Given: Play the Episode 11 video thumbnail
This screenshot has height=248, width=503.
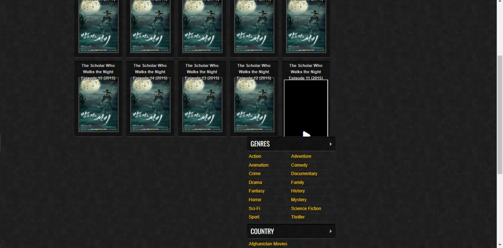Looking at the screenshot, I should coord(306,108).
